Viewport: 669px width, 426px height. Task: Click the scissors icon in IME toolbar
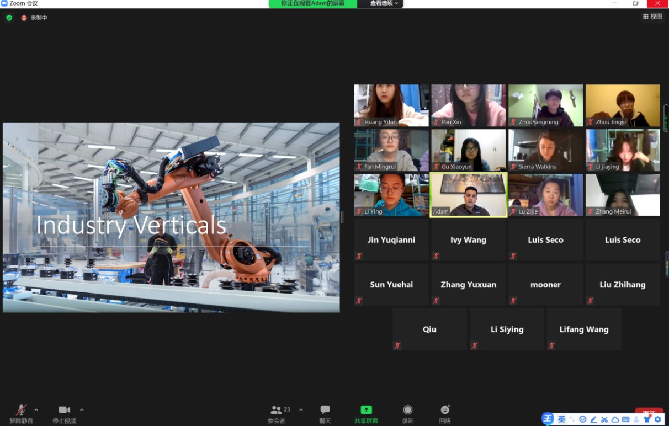(x=604, y=419)
